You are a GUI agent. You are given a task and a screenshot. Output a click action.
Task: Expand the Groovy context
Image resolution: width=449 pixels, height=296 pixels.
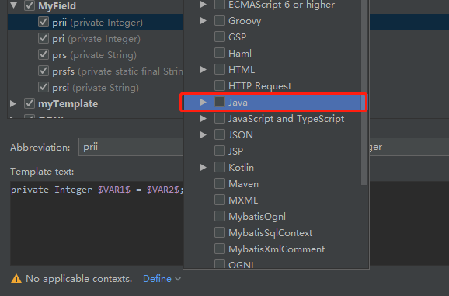tap(204, 21)
